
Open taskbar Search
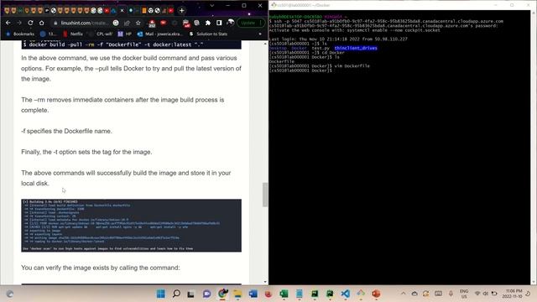(176, 294)
